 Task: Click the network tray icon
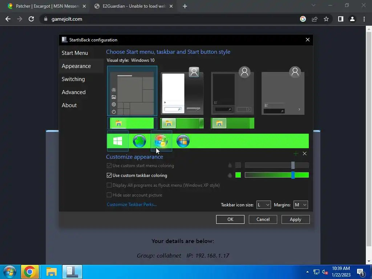coord(316,272)
